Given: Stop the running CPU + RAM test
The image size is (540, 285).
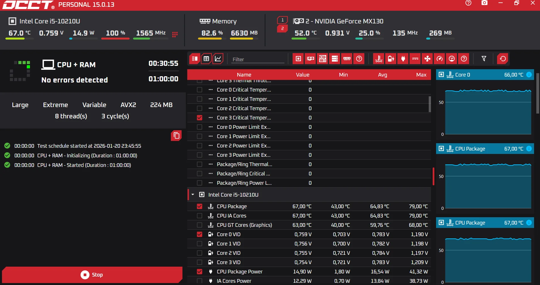Looking at the screenshot, I should point(92,275).
